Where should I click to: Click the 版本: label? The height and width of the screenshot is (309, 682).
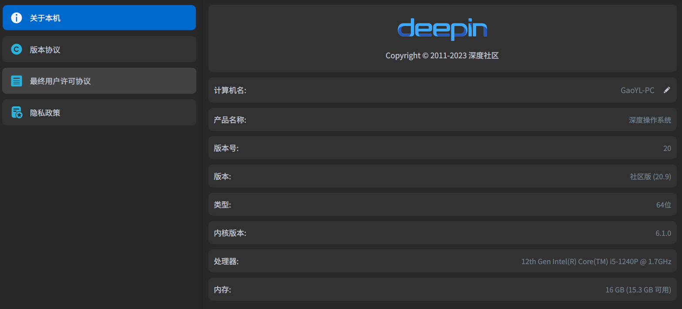click(x=222, y=176)
